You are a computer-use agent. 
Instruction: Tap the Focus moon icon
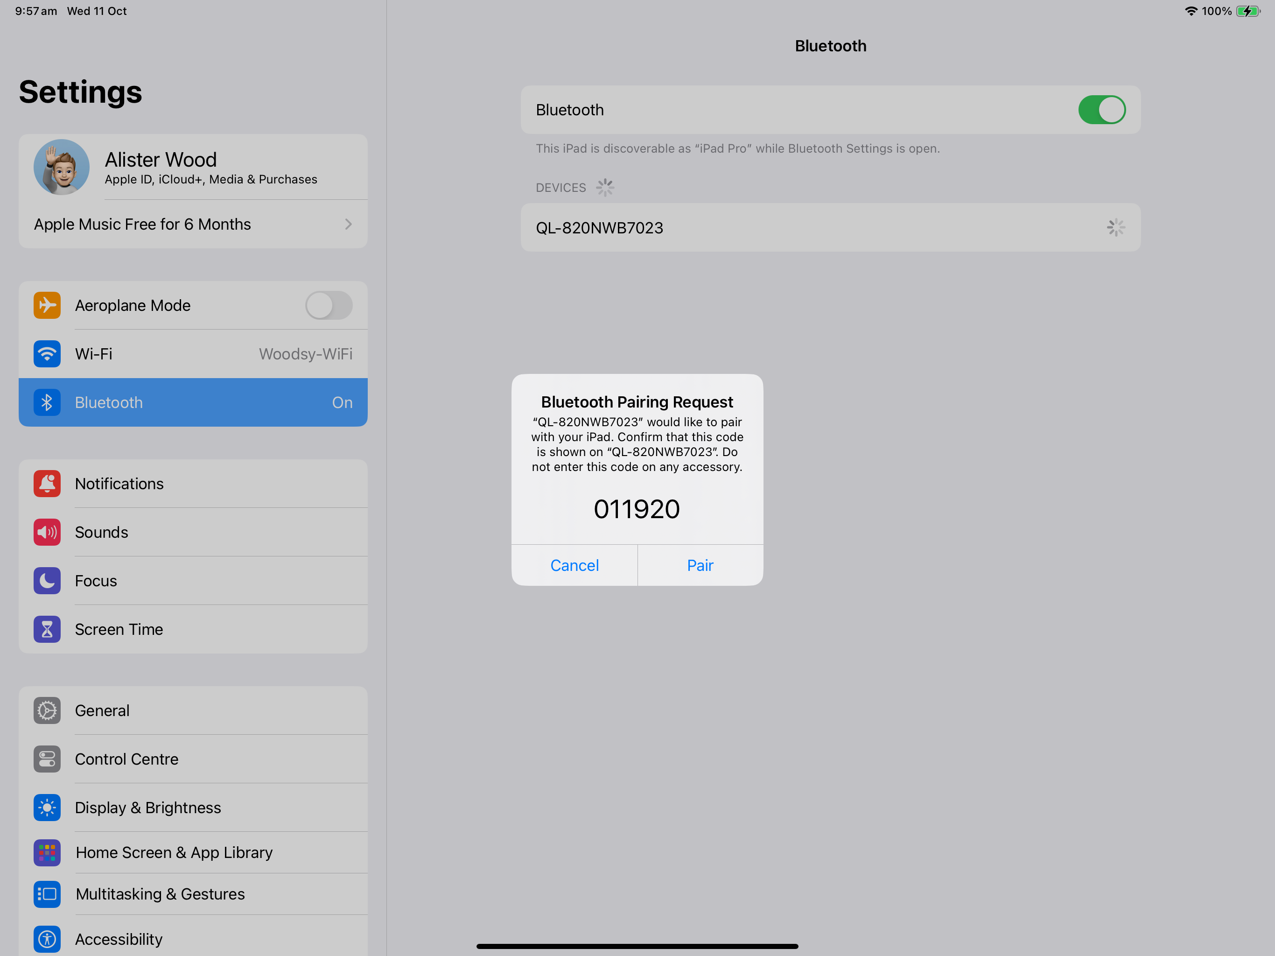(47, 581)
